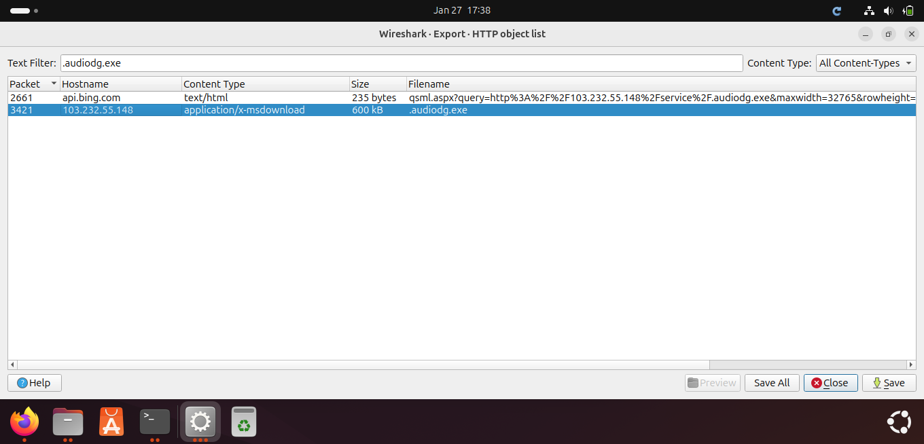The width and height of the screenshot is (924, 444).
Task: Click the scroll right arrow
Action: pos(912,365)
